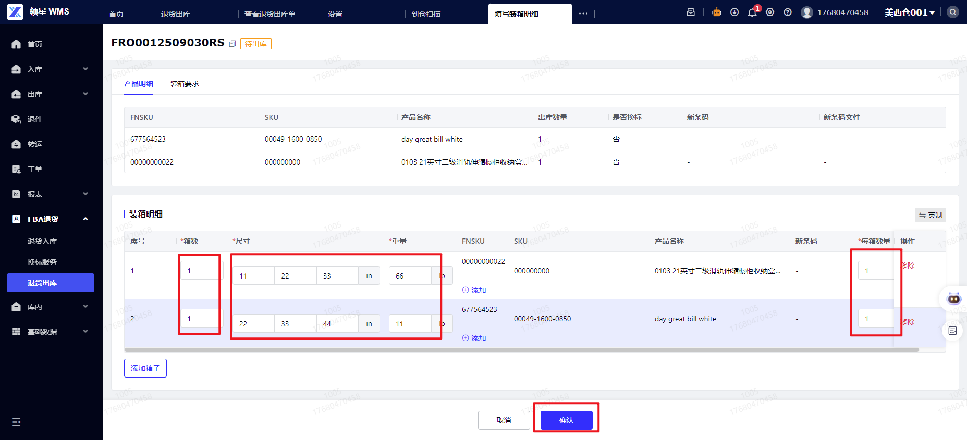Click the 取消 cancel button
Screen dimensions: 967x440
point(504,420)
